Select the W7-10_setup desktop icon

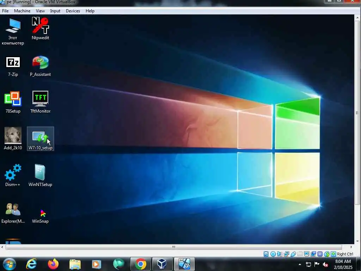coord(41,139)
